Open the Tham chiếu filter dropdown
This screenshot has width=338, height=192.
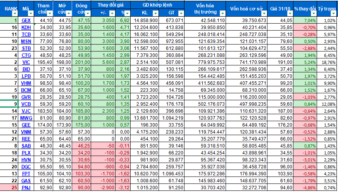click(x=50, y=14)
